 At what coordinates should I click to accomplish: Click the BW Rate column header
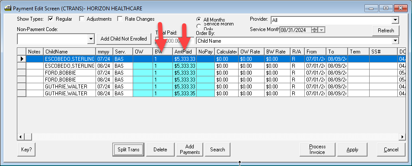[277, 52]
